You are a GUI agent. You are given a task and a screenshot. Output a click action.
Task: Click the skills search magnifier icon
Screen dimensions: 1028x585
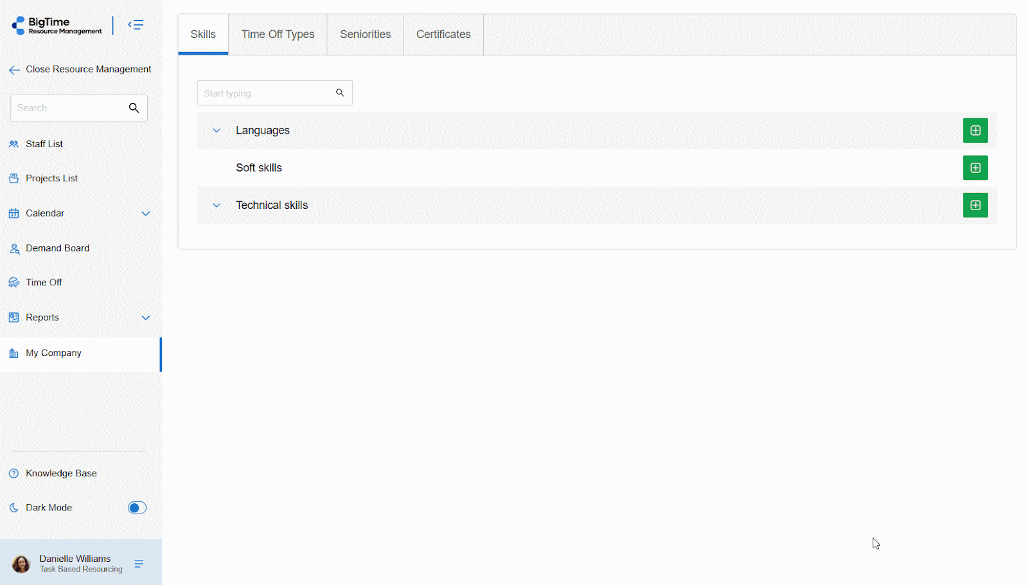[x=340, y=93]
